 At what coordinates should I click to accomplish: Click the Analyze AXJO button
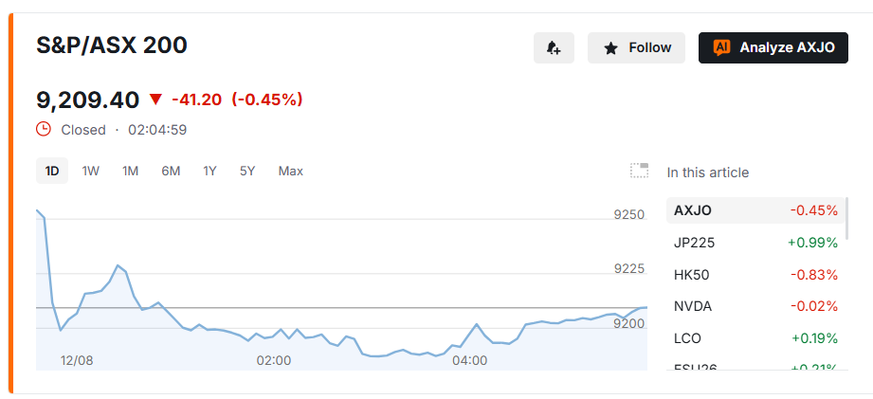(773, 47)
